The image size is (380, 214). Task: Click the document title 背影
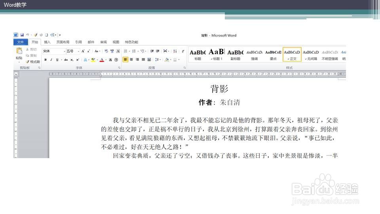[219, 89]
